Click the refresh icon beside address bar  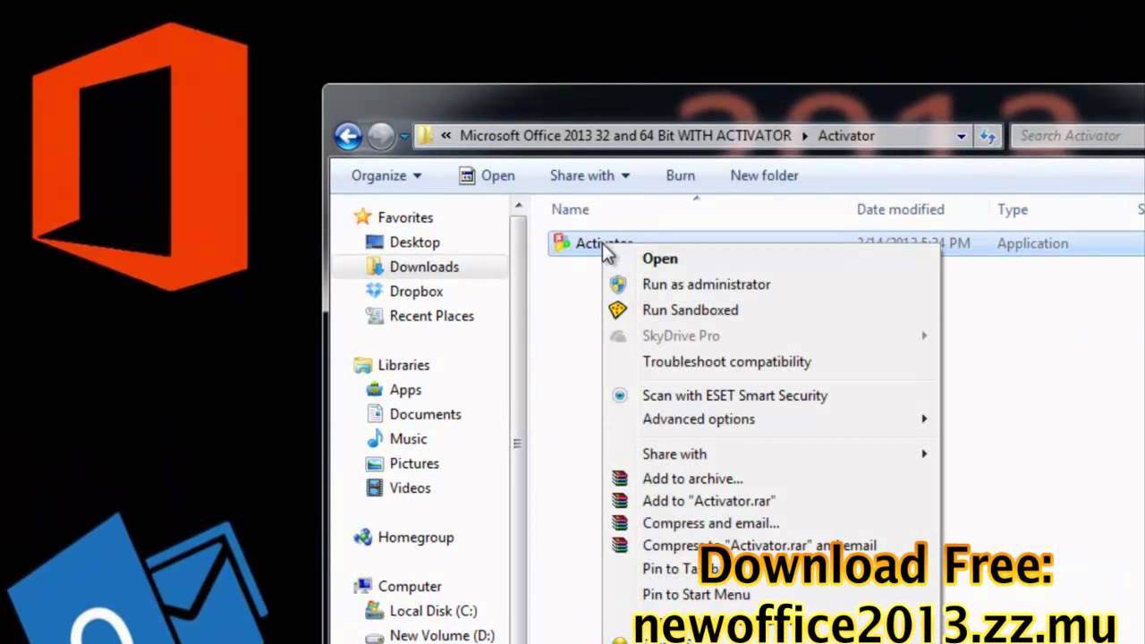click(x=988, y=136)
